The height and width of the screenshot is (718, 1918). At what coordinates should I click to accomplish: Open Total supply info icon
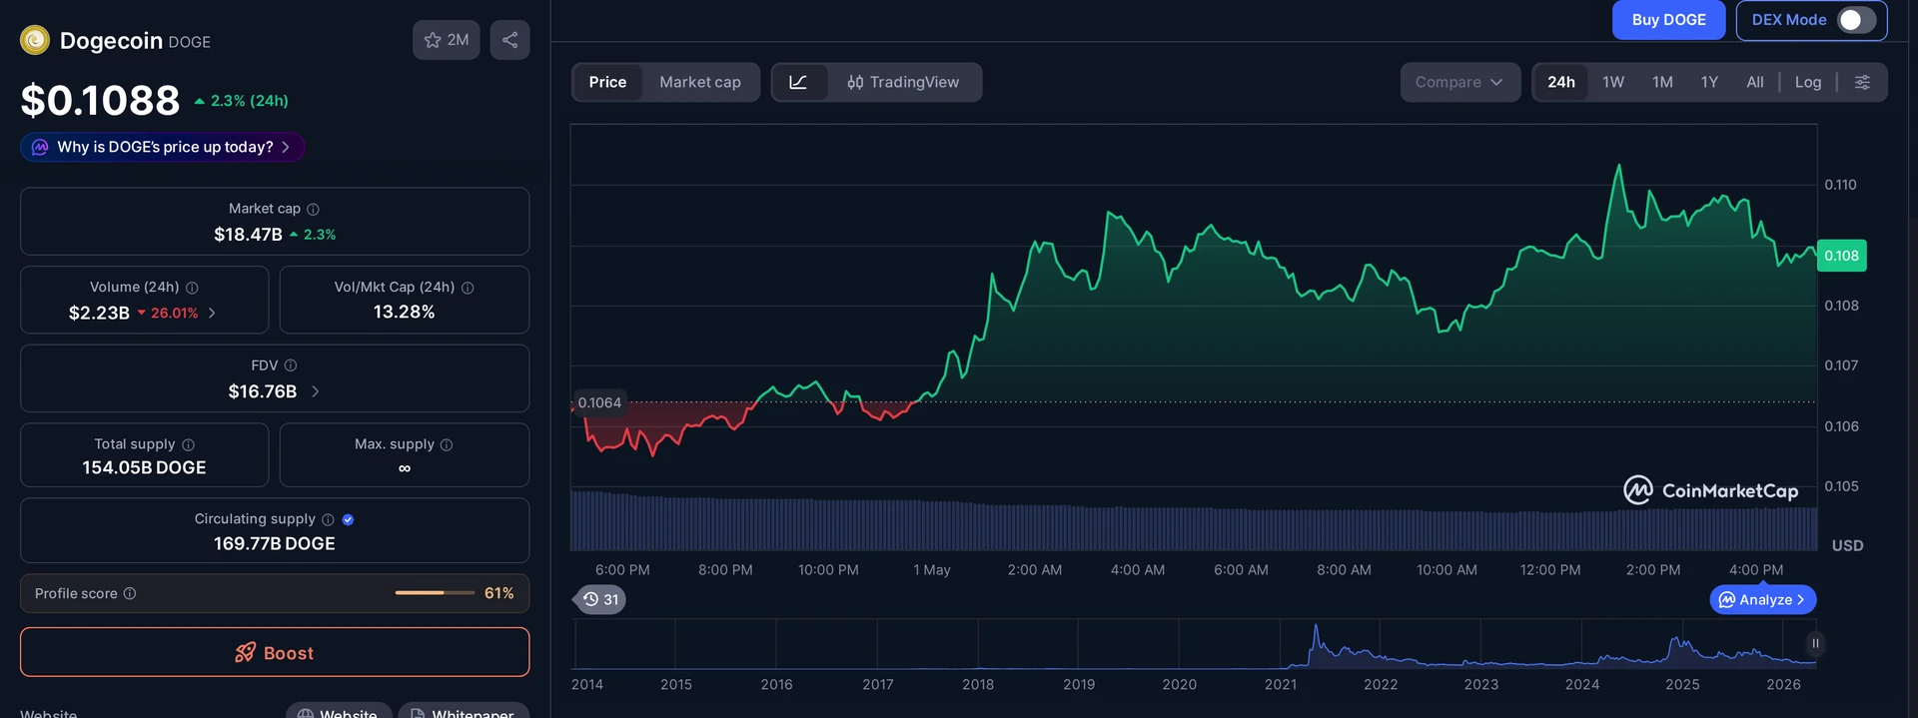pos(188,444)
